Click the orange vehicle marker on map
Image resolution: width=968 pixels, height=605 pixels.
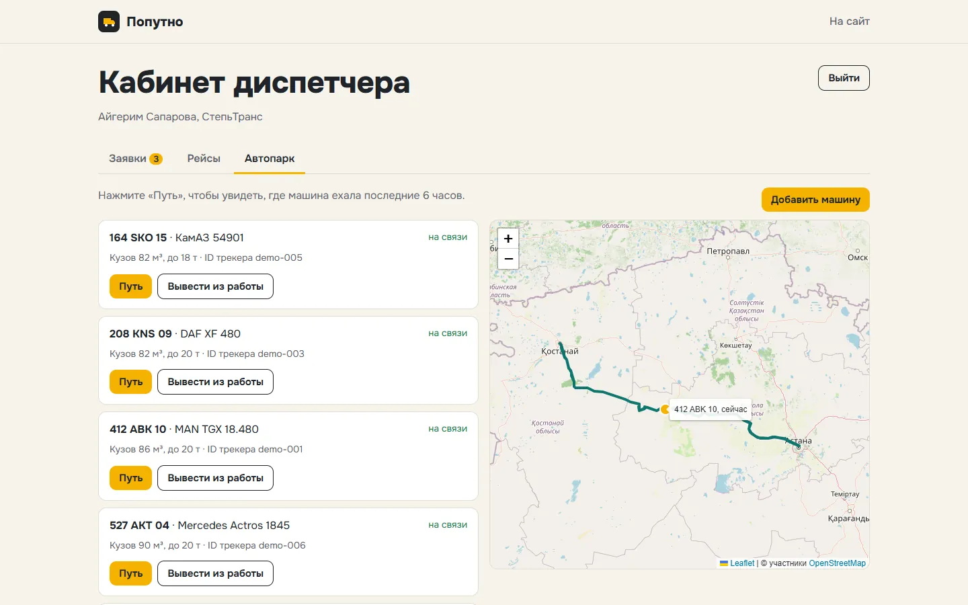[x=665, y=409]
